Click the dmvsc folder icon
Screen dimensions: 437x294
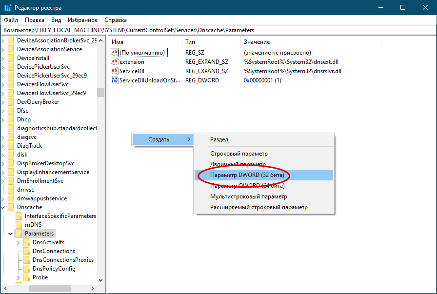point(11,190)
